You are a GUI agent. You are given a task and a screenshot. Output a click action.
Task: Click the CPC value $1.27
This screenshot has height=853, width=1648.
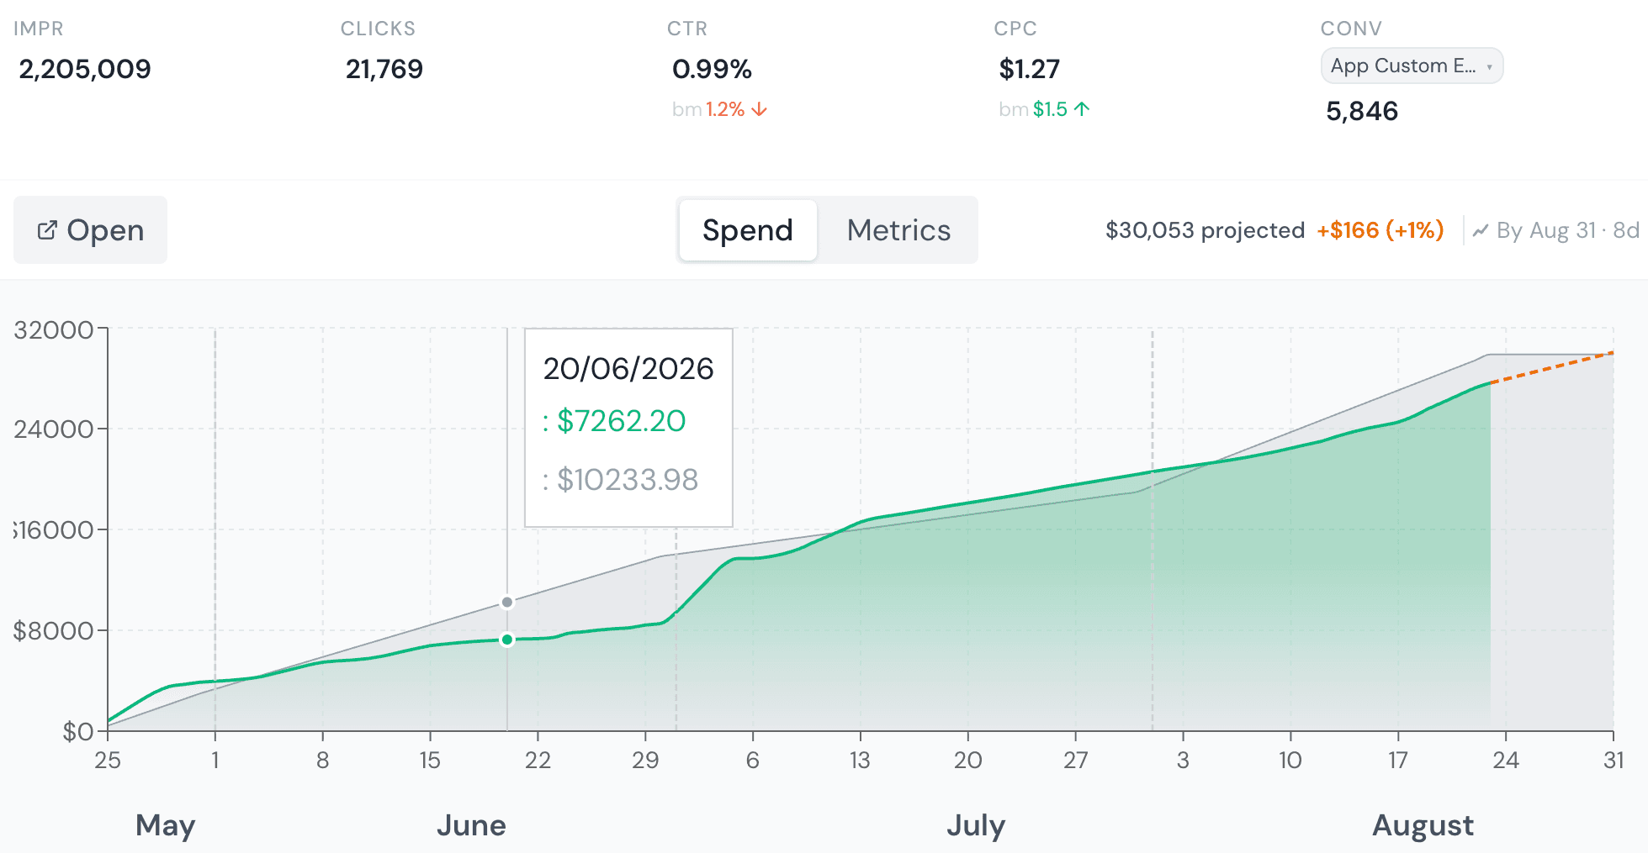pyautogui.click(x=1029, y=69)
